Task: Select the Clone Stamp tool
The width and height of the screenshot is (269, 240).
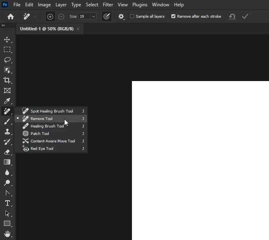Action: tap(7, 132)
